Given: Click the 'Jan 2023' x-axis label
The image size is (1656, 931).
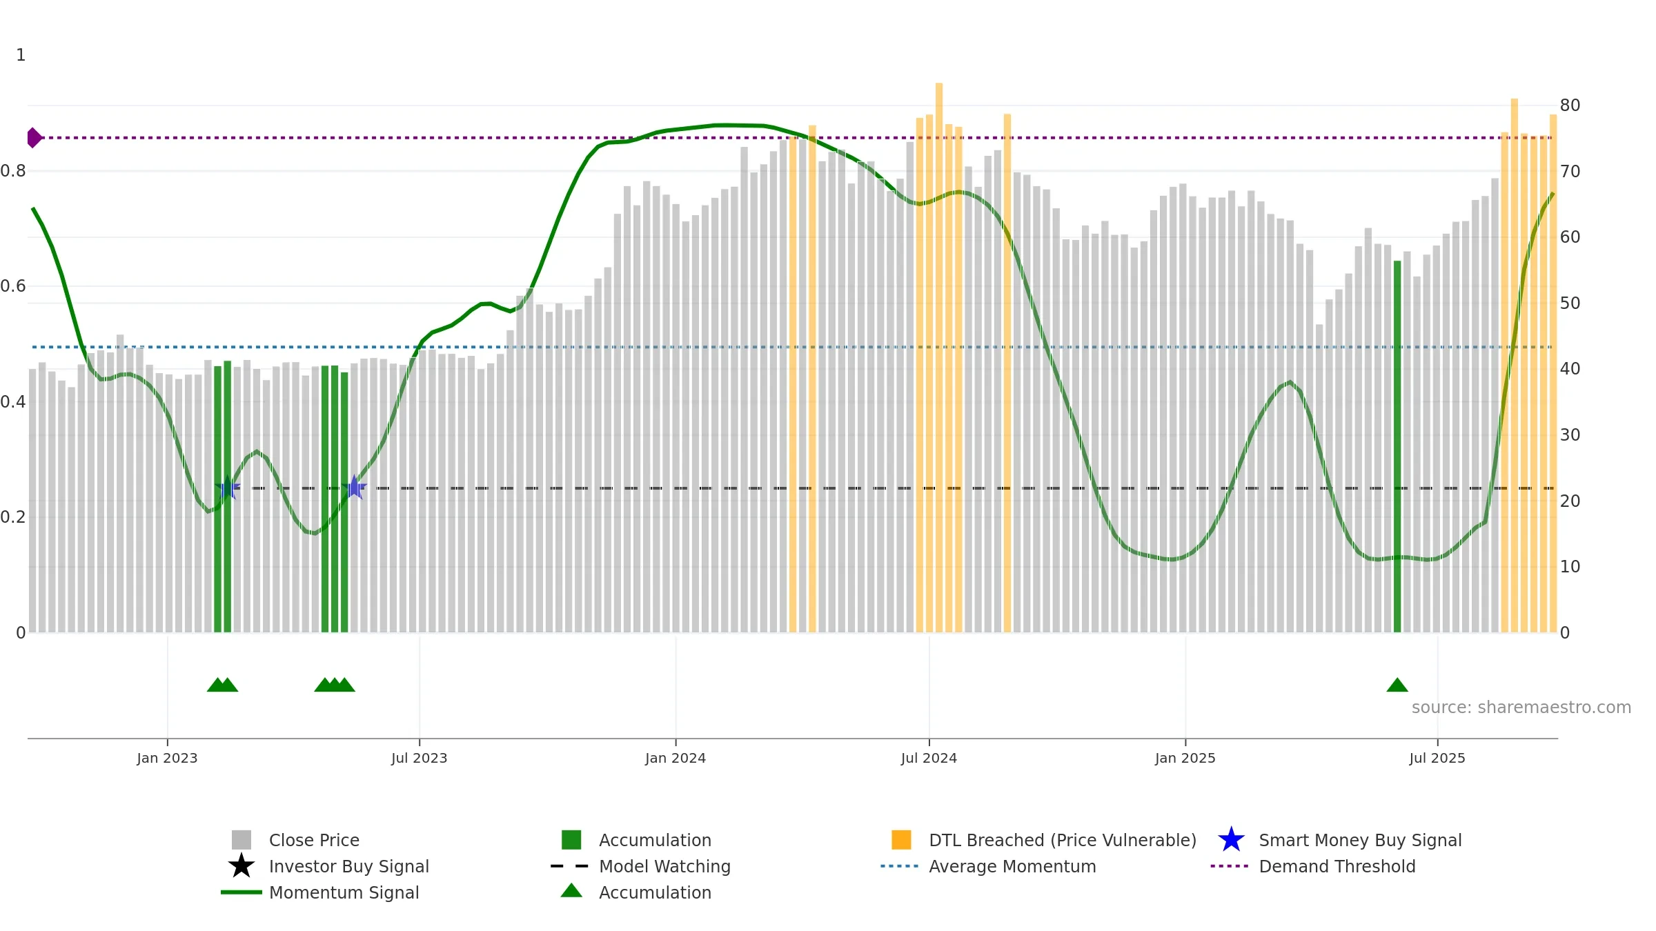Looking at the screenshot, I should 167,758.
